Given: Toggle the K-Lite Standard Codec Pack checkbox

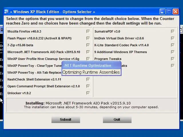Looking at the screenshot, I should (x=173, y=45).
